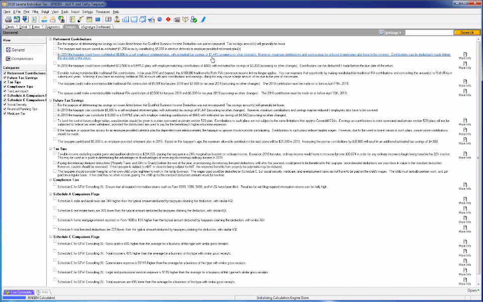Switch to the eSignature Dashboard tab
483x302 pixels.
click(96, 27)
